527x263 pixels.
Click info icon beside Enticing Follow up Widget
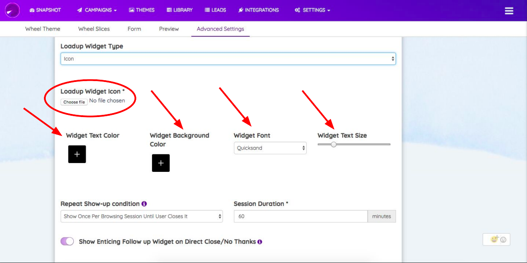(260, 242)
